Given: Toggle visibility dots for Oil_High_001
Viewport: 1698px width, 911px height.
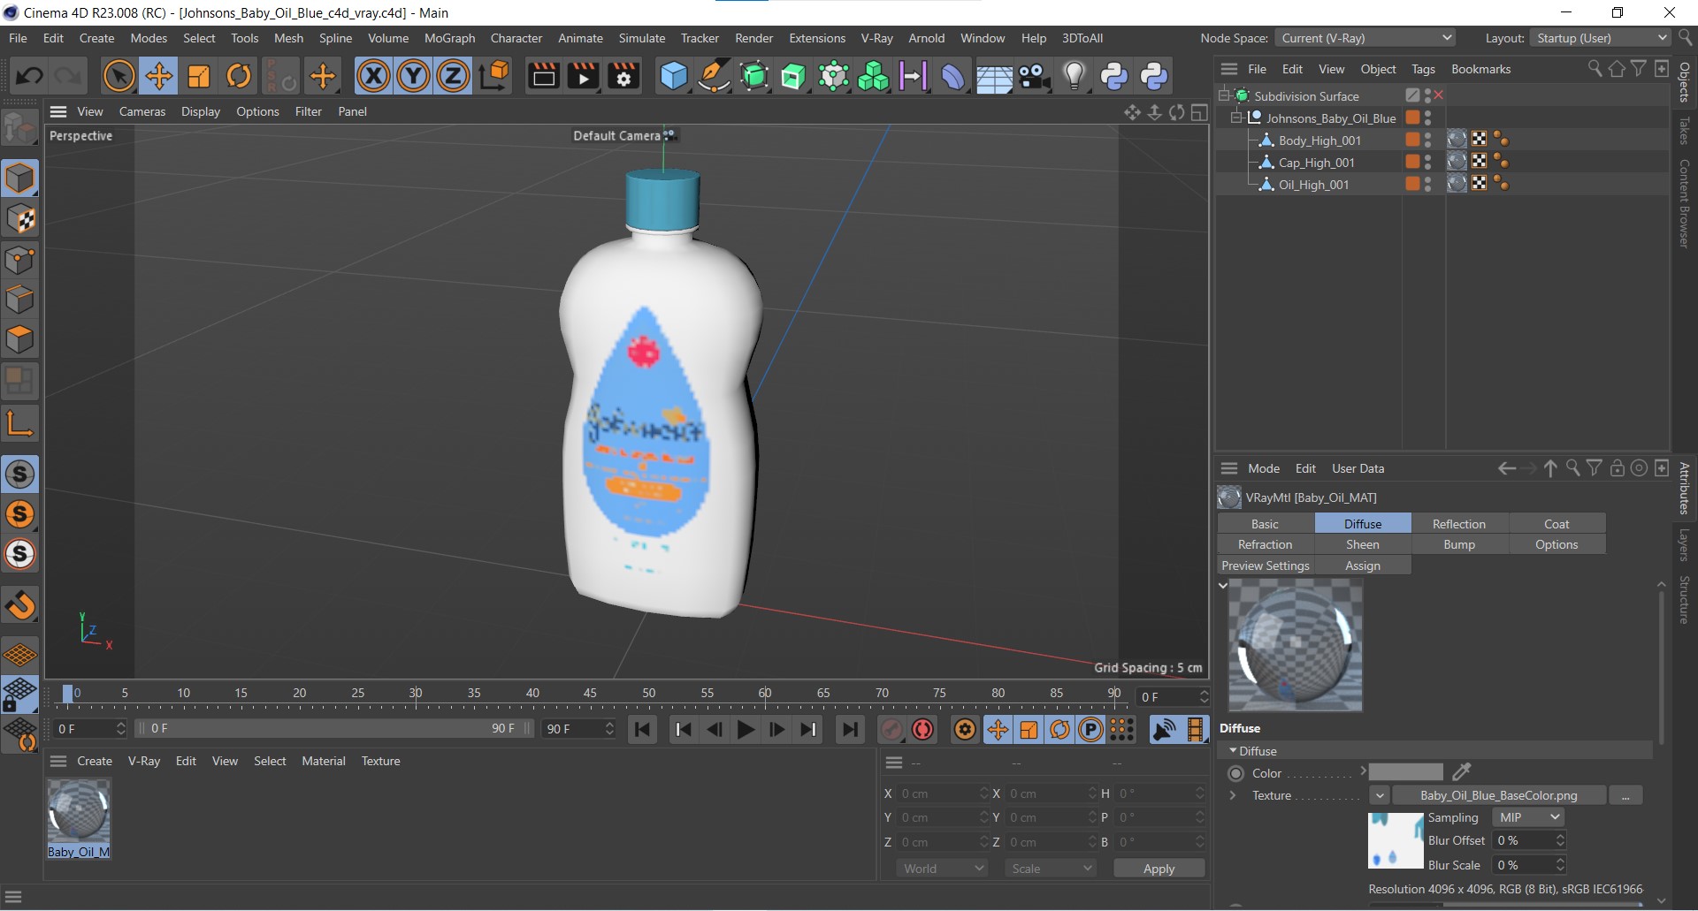Looking at the screenshot, I should pos(1428,184).
